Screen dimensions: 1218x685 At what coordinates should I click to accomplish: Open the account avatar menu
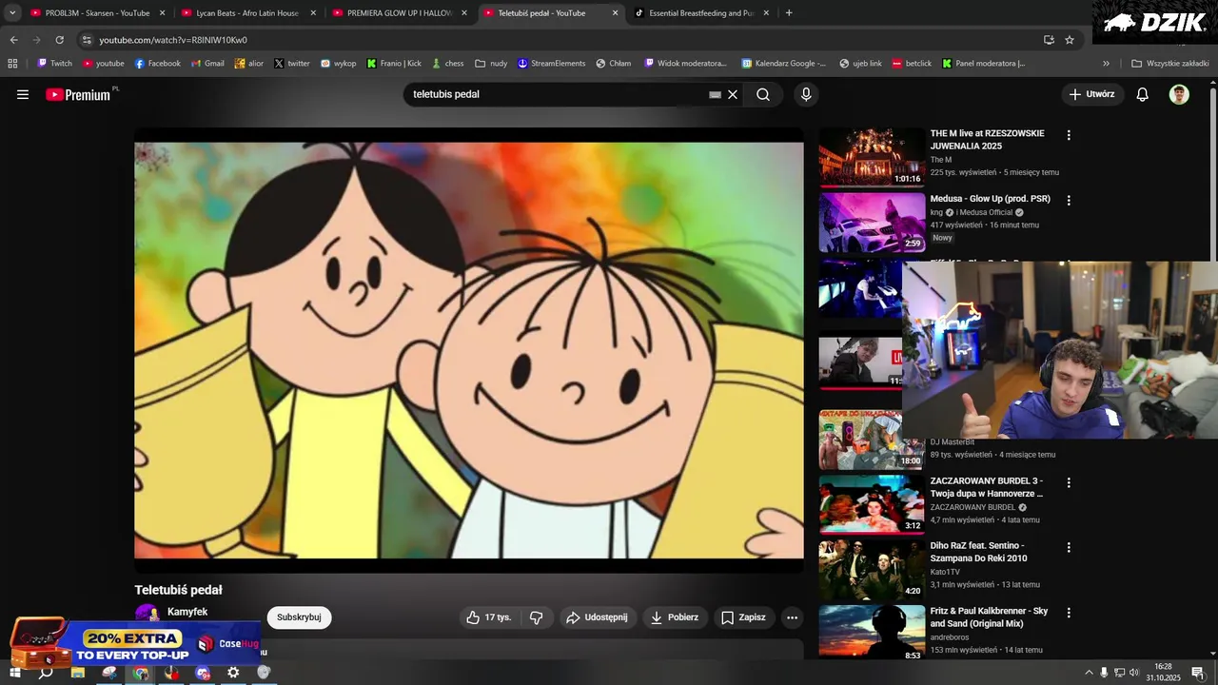pyautogui.click(x=1179, y=94)
